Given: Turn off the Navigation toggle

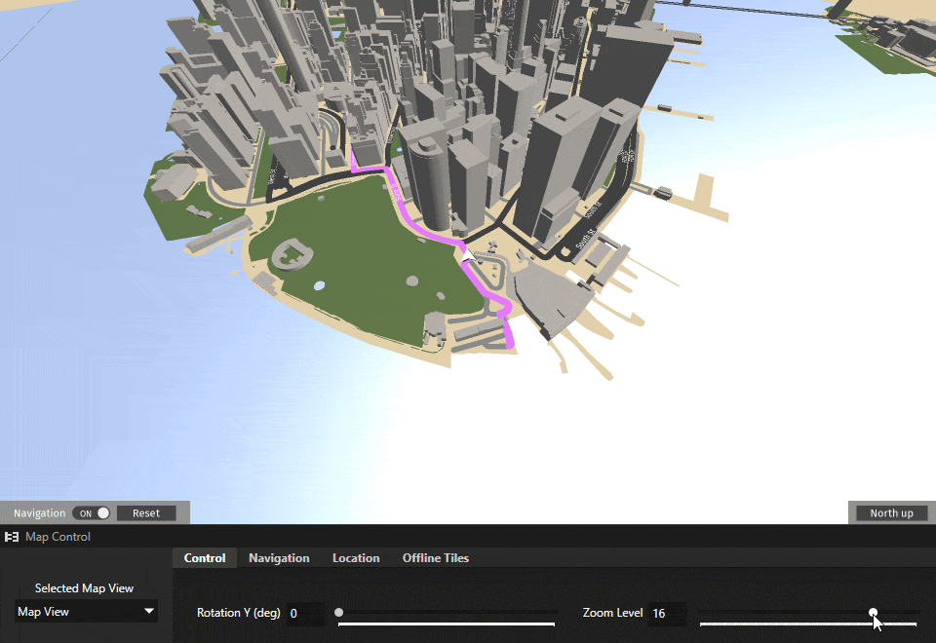Looking at the screenshot, I should (x=93, y=512).
